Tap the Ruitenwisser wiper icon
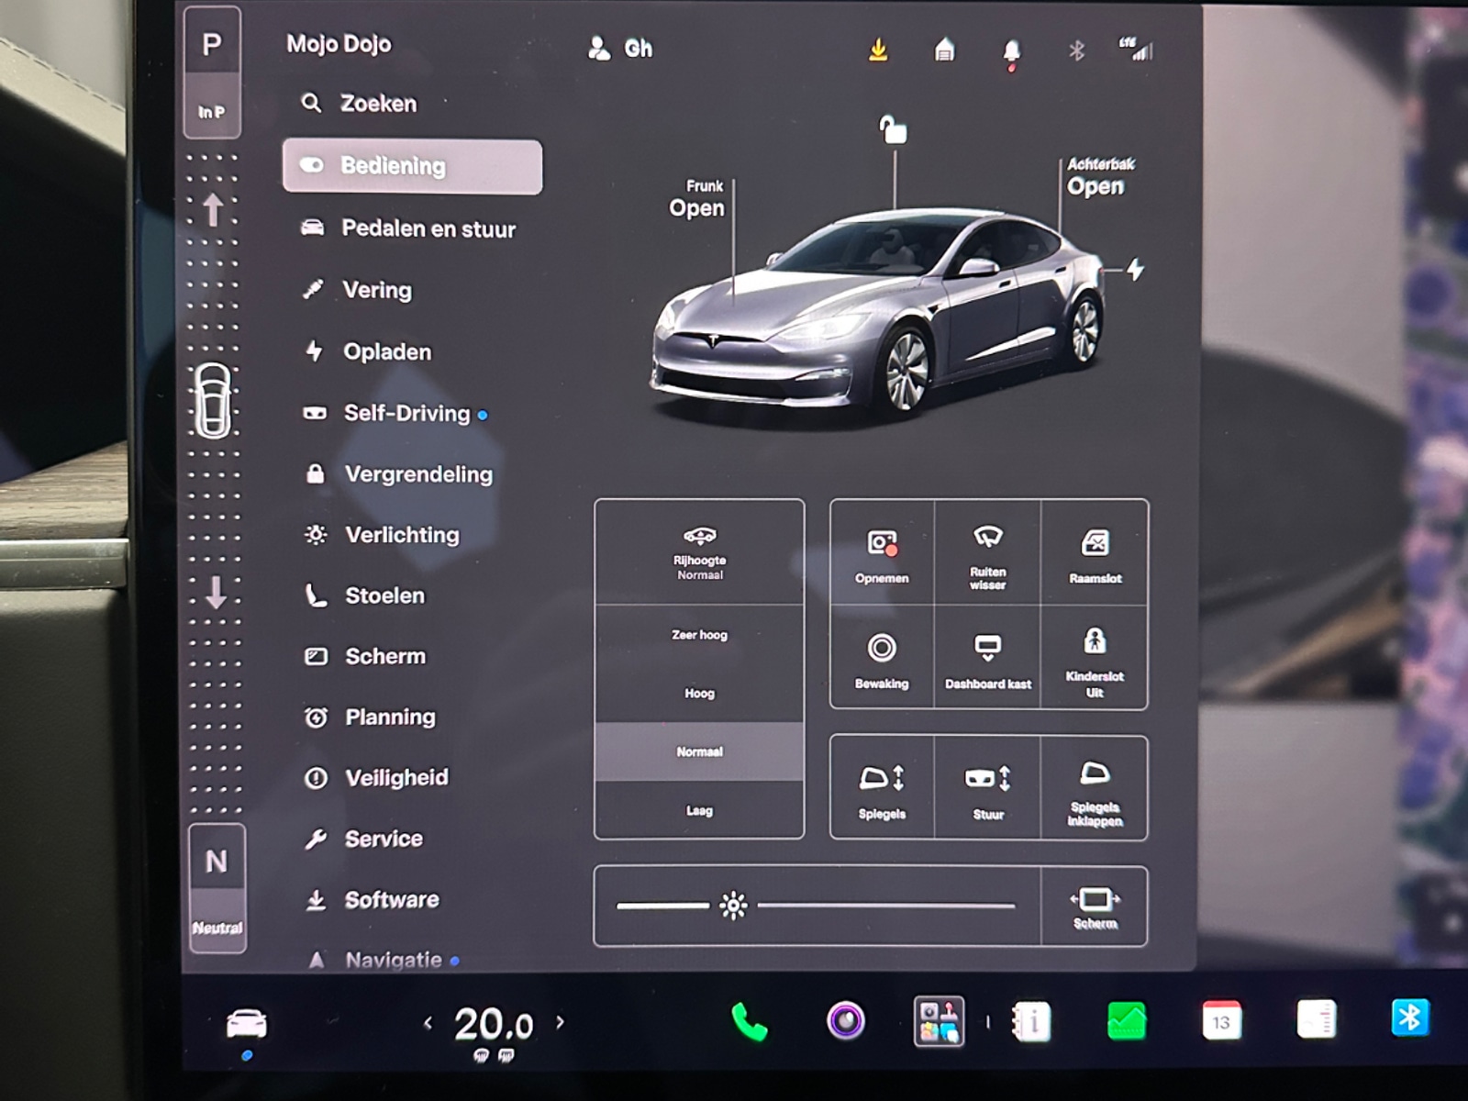The height and width of the screenshot is (1101, 1468). coord(987,553)
